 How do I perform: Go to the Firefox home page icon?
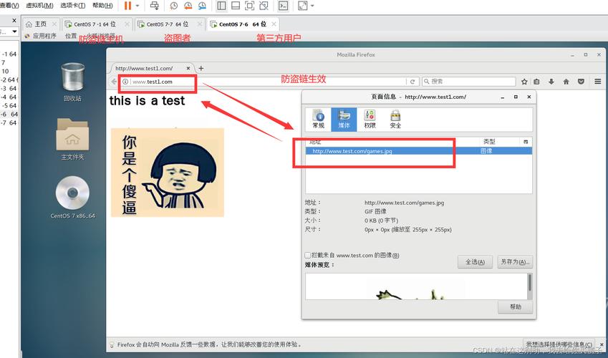[566, 82]
